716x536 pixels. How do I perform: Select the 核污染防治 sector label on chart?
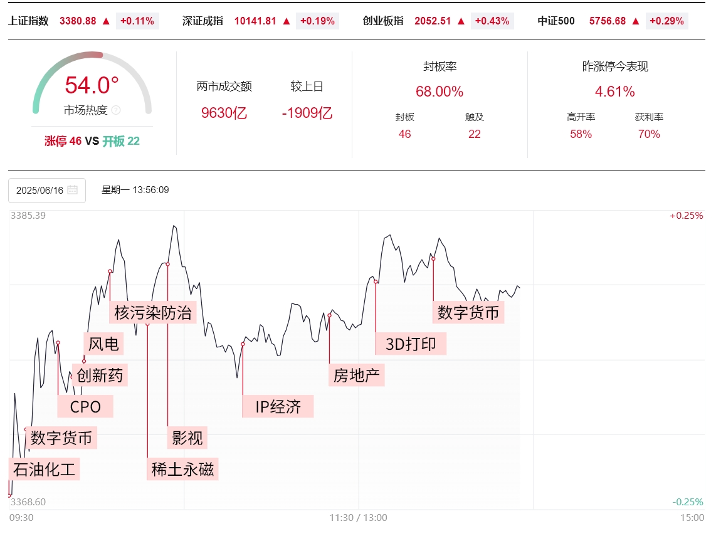click(x=153, y=312)
